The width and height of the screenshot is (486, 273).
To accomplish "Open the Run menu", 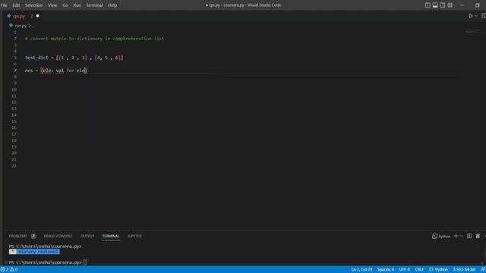I will click(x=77, y=5).
